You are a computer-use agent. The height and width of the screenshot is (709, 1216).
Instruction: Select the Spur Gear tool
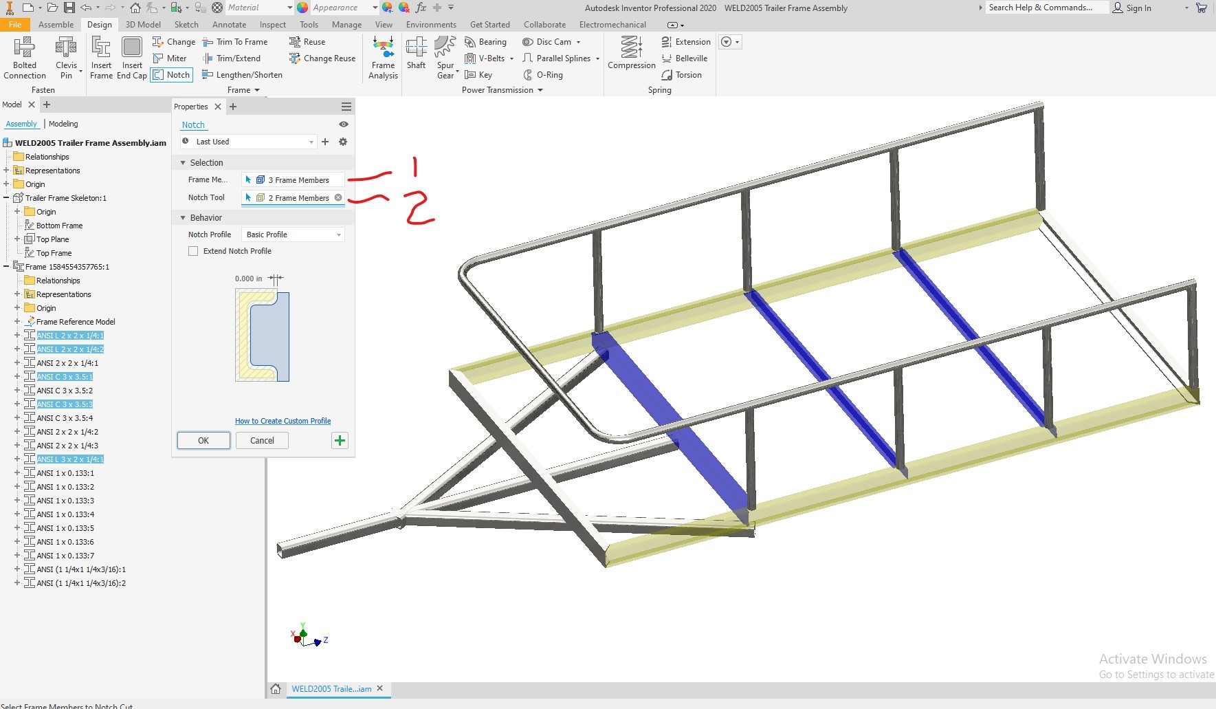click(445, 55)
